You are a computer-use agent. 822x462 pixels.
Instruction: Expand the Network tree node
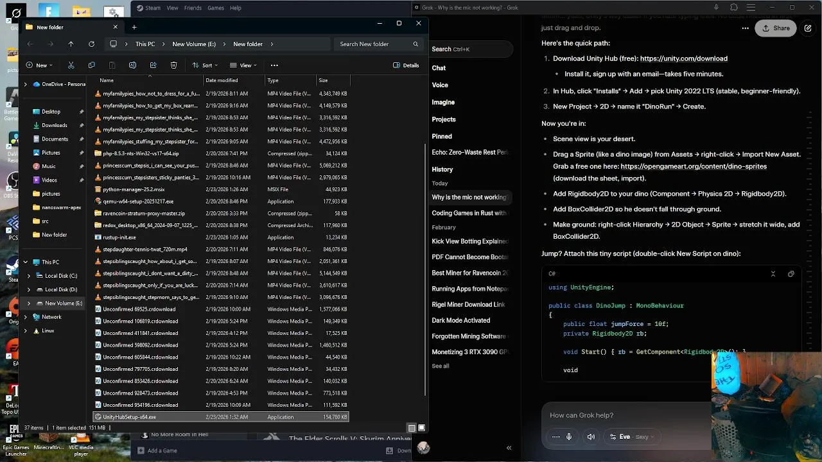[x=26, y=317]
